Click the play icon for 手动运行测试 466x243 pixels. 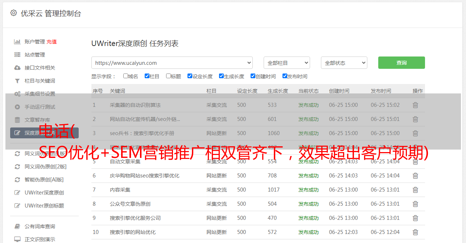click(x=17, y=107)
